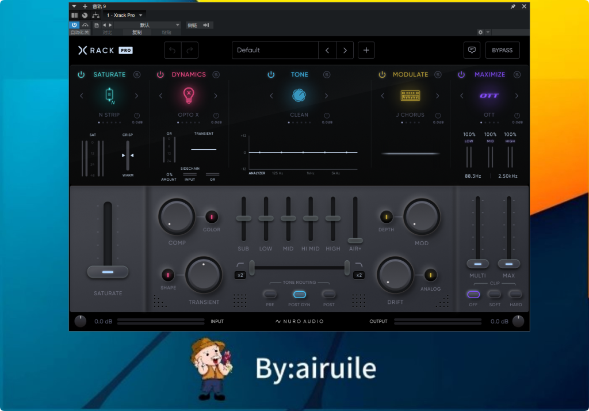This screenshot has height=411, width=589.
Task: Click the COMP knob
Action: pos(177,217)
